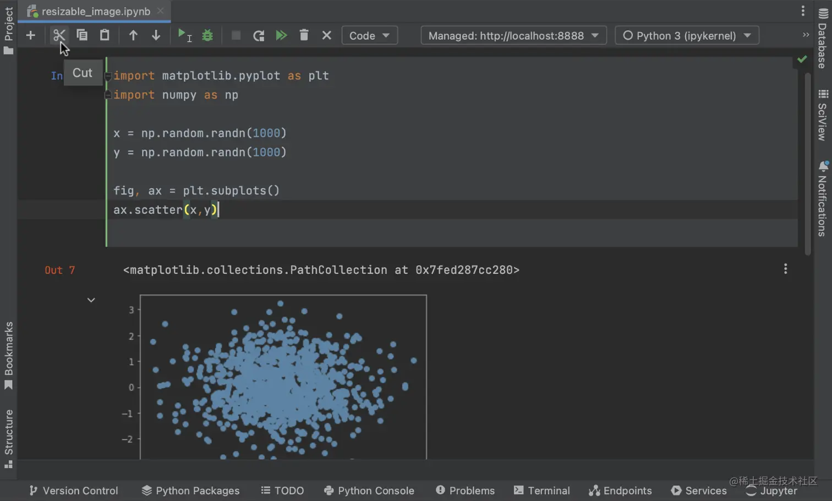
Task: Delete cell with the trash icon
Action: click(x=304, y=35)
